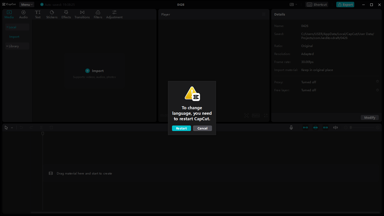The width and height of the screenshot is (384, 216).
Task: Toggle the clip linkage icon
Action: (325, 127)
